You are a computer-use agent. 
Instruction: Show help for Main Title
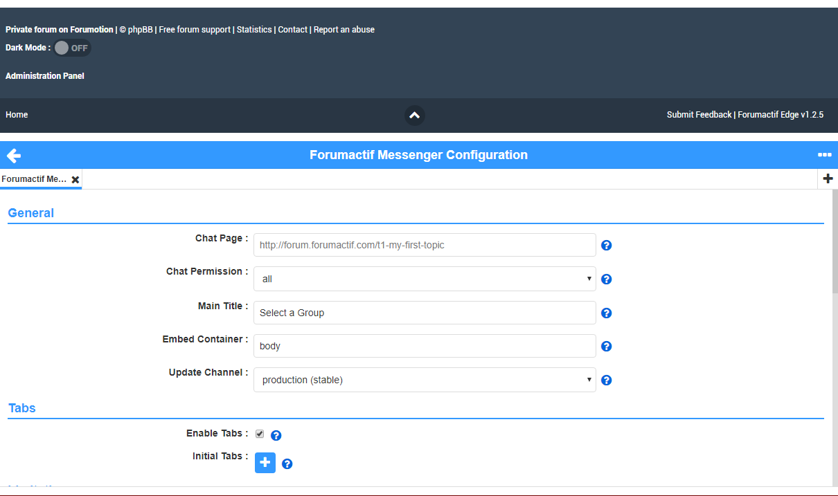coord(606,313)
